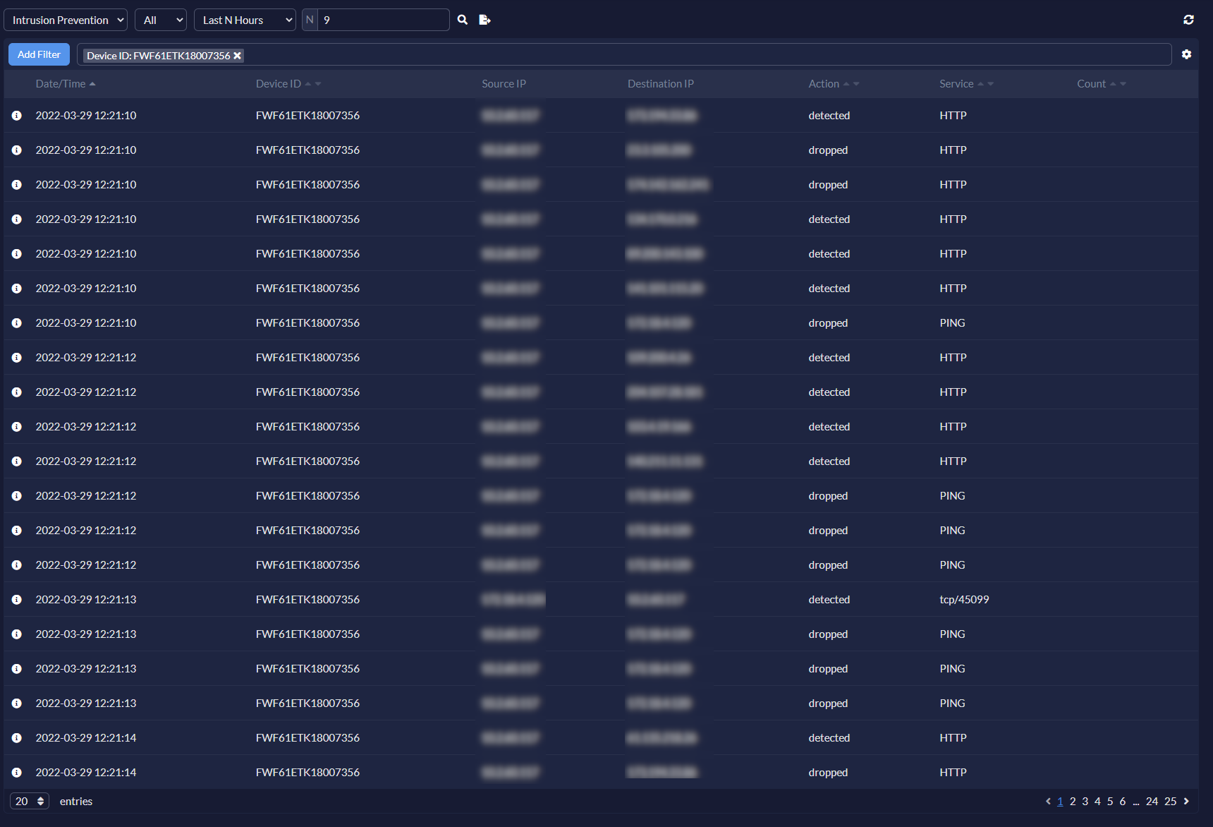Click inside the filter bar field
The width and height of the screenshot is (1213, 827).
624,54
